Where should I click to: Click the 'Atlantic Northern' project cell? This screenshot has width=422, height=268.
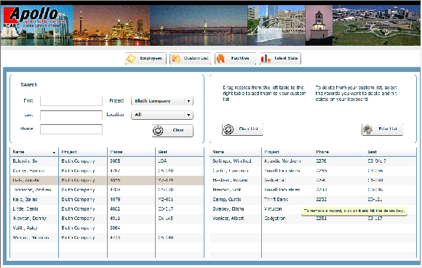pyautogui.click(x=282, y=161)
